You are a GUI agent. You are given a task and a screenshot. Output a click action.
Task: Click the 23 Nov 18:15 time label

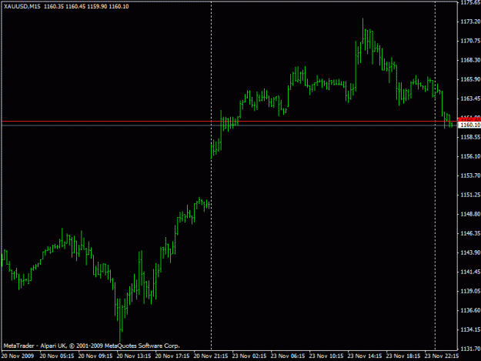[403, 356]
